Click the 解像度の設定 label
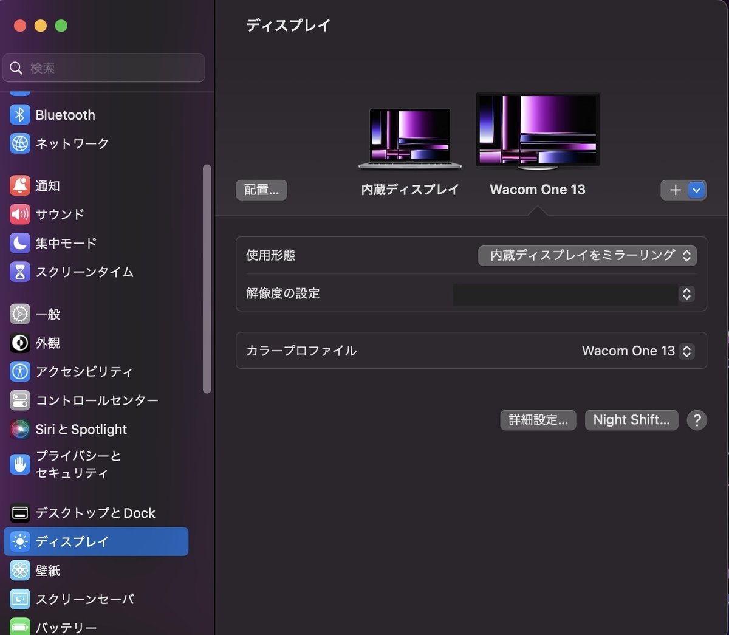Screen dimensions: 729x635 tap(282, 293)
